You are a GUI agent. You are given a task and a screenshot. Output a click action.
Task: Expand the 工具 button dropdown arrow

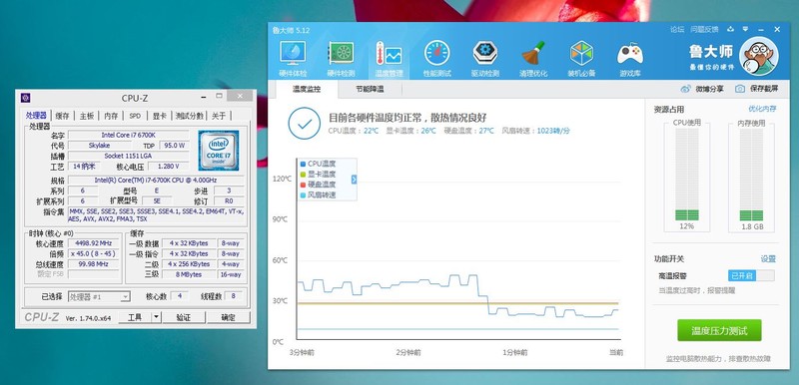coord(156,317)
